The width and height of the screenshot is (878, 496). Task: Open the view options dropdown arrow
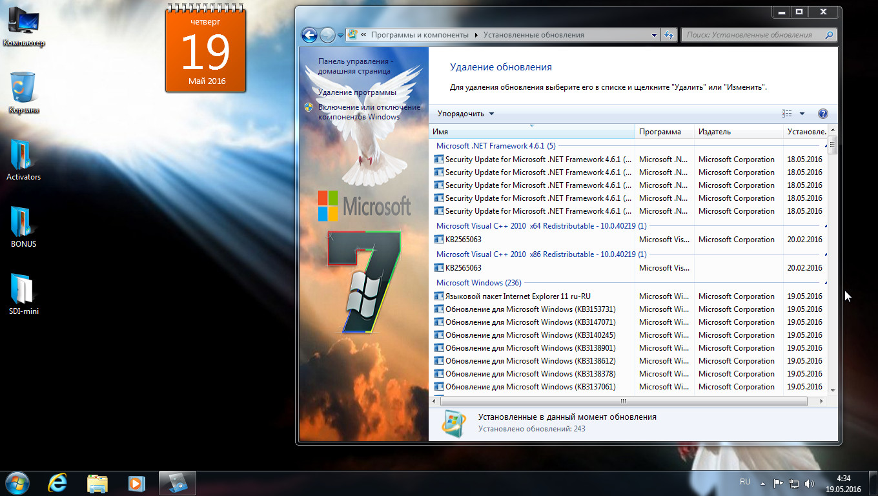click(x=802, y=114)
